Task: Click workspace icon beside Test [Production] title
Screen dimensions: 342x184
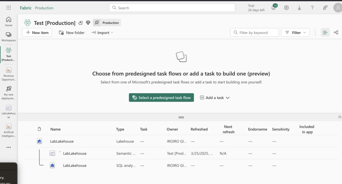Action: (x=27, y=23)
